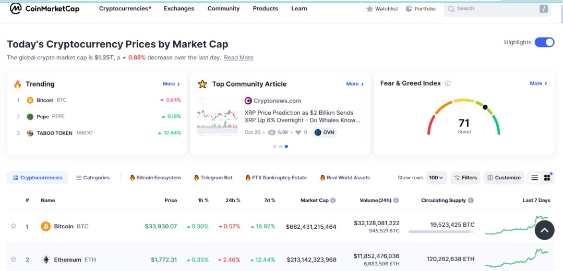Click the Search input field
563x271 pixels.
coord(490,9)
